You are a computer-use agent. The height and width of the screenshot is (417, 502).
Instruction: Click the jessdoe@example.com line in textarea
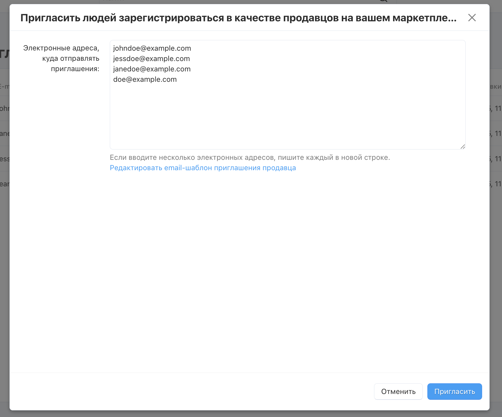point(151,59)
